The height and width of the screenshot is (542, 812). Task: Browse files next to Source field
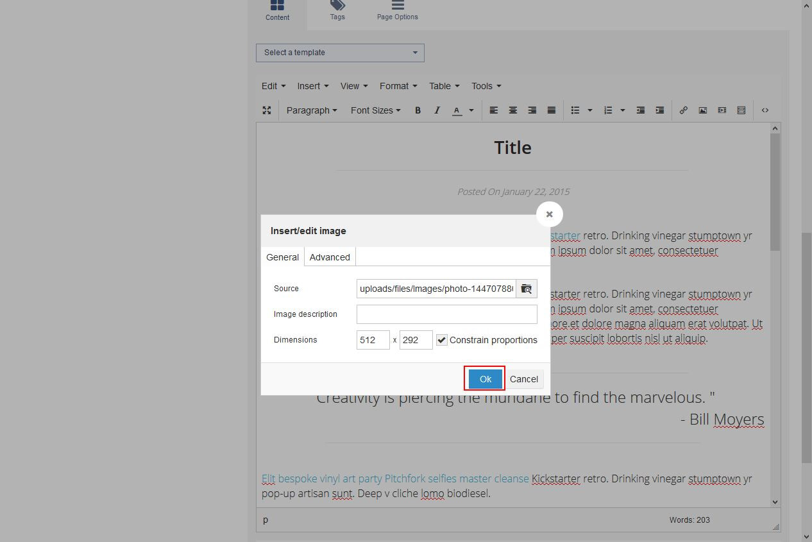point(527,289)
